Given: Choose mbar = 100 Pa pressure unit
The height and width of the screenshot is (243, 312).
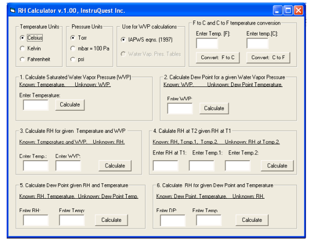Looking at the screenshot, I should (73, 48).
